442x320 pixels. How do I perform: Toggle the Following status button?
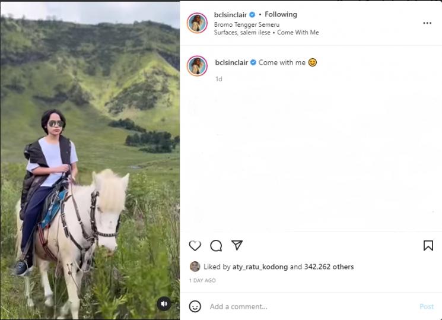click(x=281, y=14)
